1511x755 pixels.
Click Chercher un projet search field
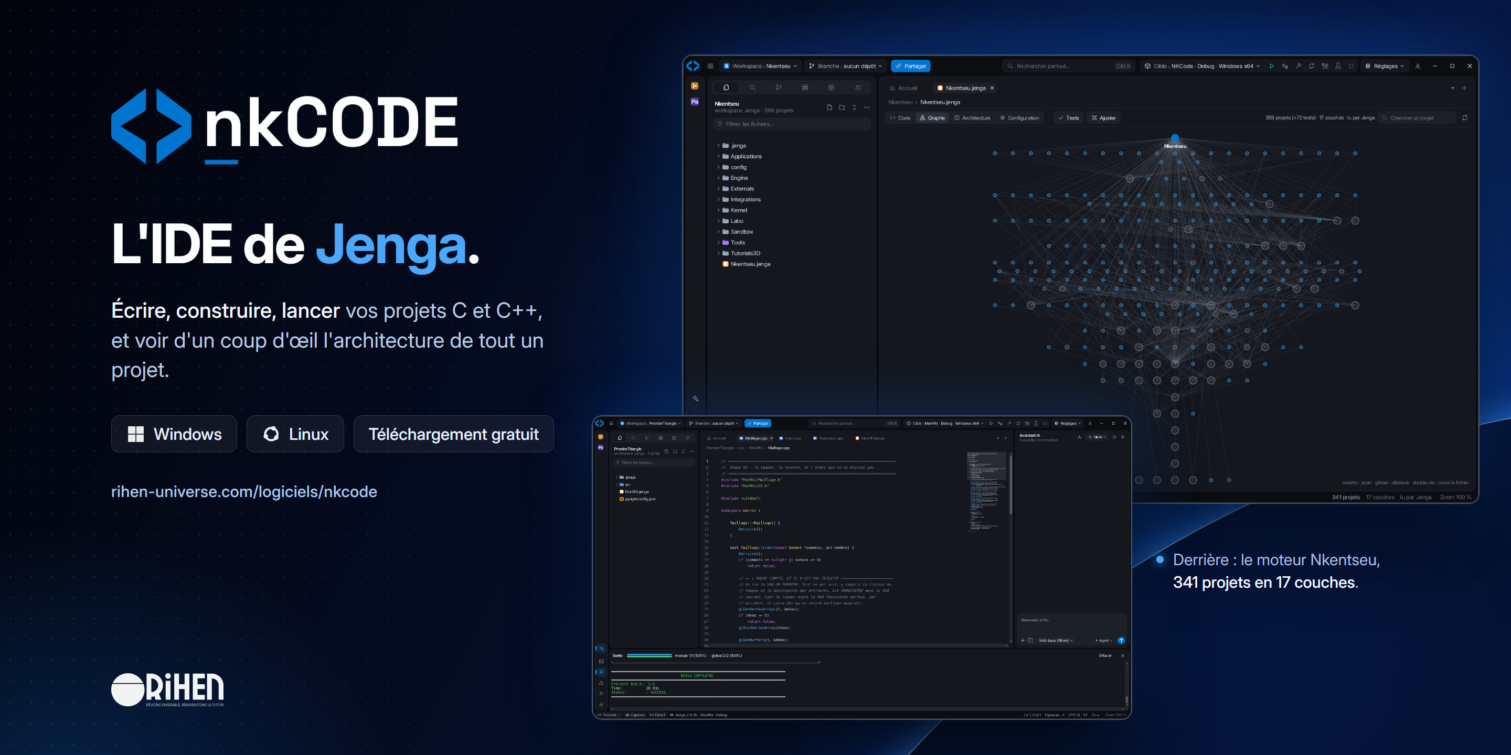pos(1417,118)
